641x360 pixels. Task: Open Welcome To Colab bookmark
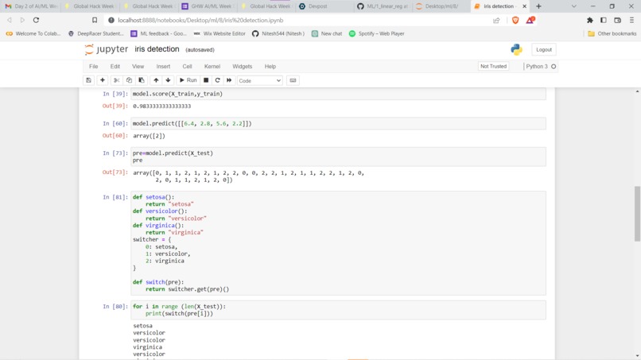(x=33, y=33)
